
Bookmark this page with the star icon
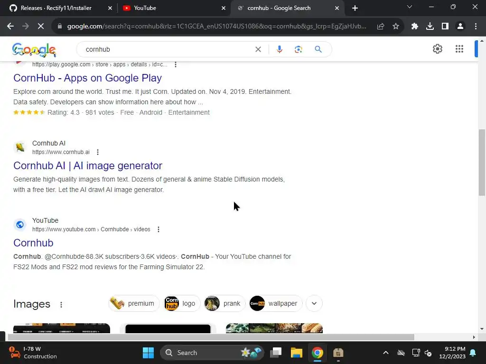coord(396,27)
